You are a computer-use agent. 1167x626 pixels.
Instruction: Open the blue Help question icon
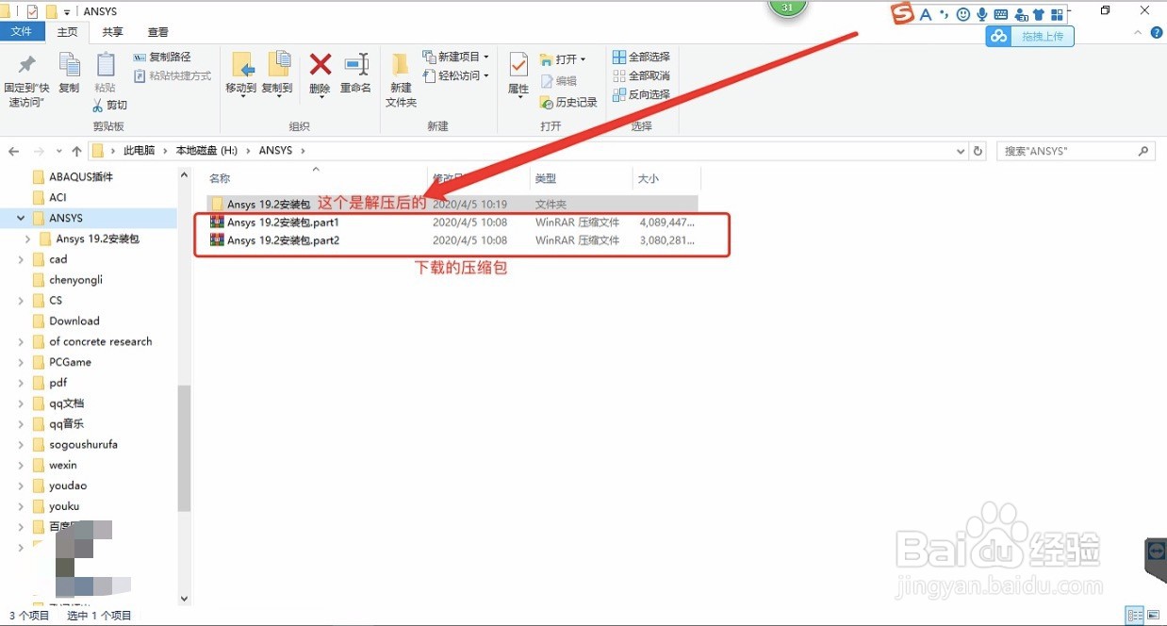1158,32
